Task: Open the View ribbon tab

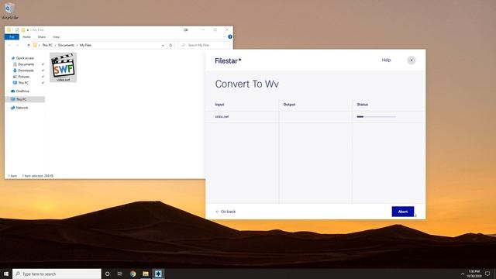Action: (x=56, y=37)
